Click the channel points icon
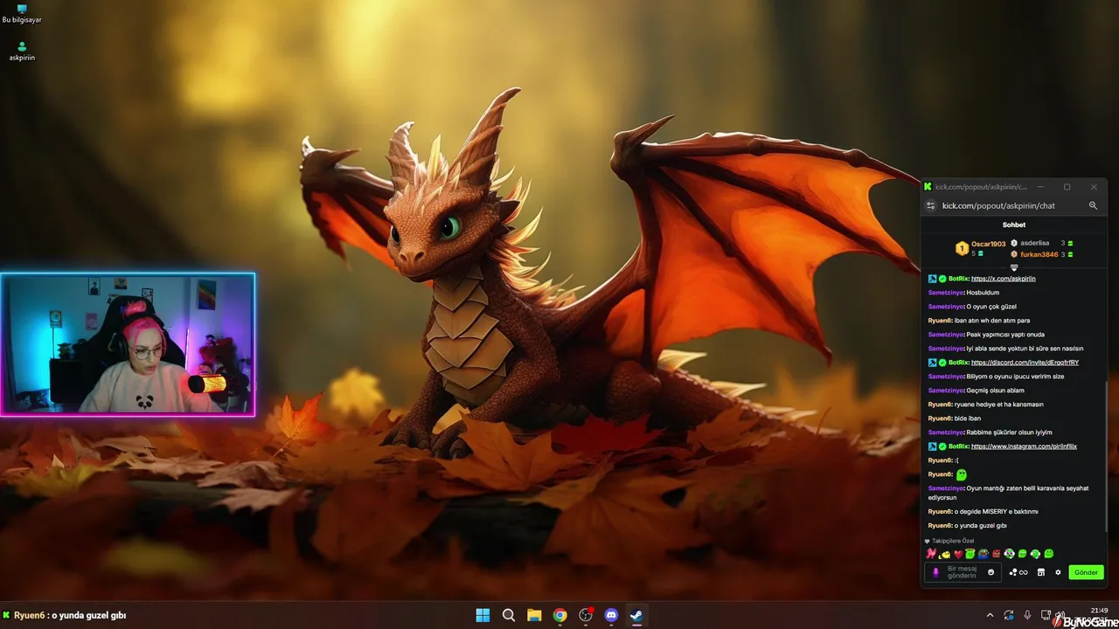Screen dimensions: 1119x629 (x=1018, y=572)
